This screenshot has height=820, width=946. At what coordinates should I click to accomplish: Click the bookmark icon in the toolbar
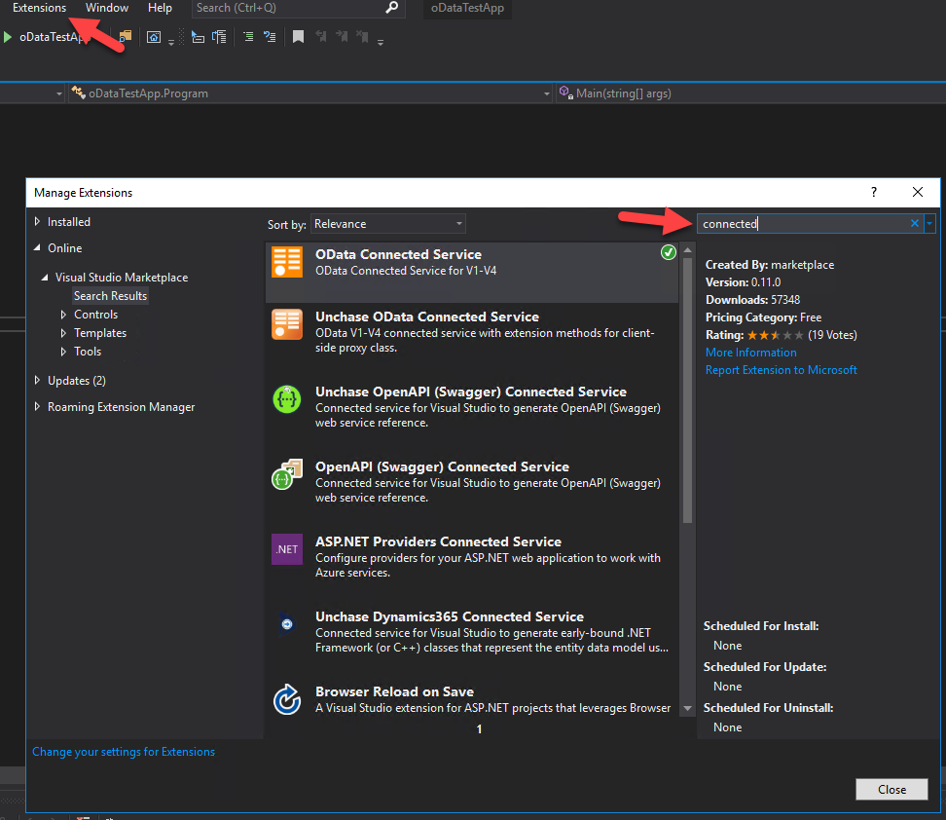point(298,37)
